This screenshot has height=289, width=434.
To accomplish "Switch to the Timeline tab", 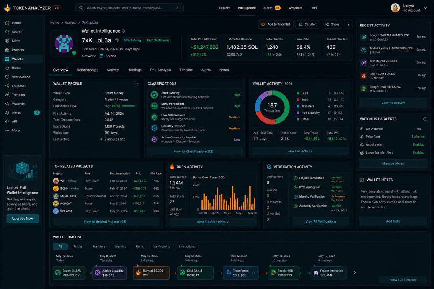I will click(186, 70).
